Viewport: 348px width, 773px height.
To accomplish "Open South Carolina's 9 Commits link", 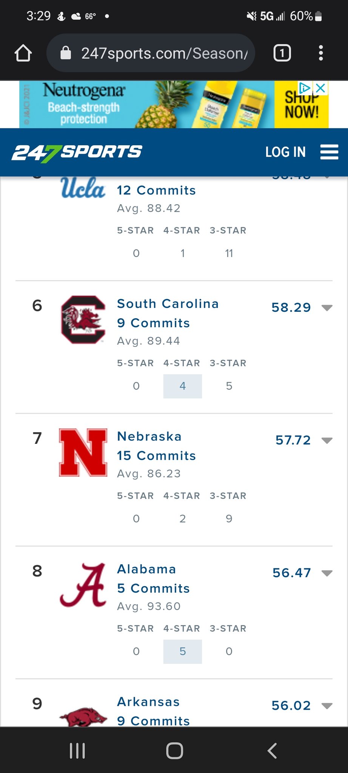I will pos(153,323).
